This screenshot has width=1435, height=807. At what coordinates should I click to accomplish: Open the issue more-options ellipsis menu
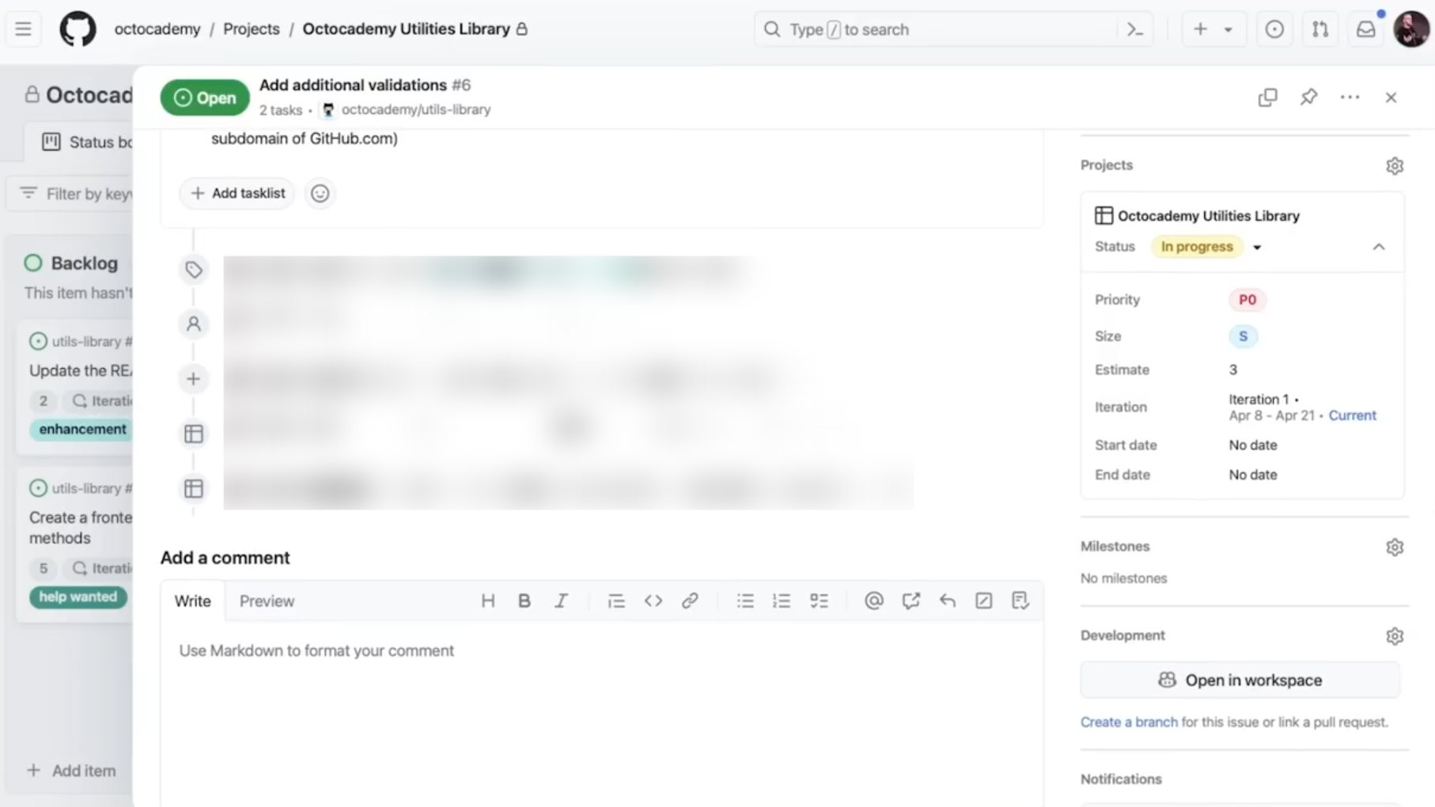click(x=1350, y=97)
